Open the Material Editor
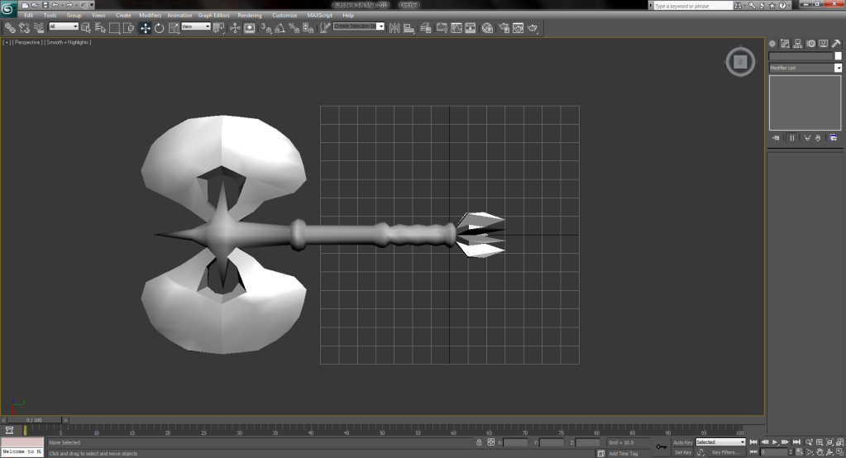 click(x=487, y=28)
